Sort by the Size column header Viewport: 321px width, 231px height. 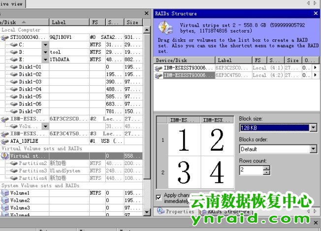click(x=132, y=22)
